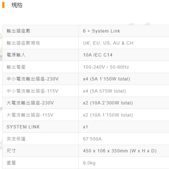The image size is (169, 169).
Task: Click the "UK, EU, US, AU & CH" text
Action: point(108,43)
